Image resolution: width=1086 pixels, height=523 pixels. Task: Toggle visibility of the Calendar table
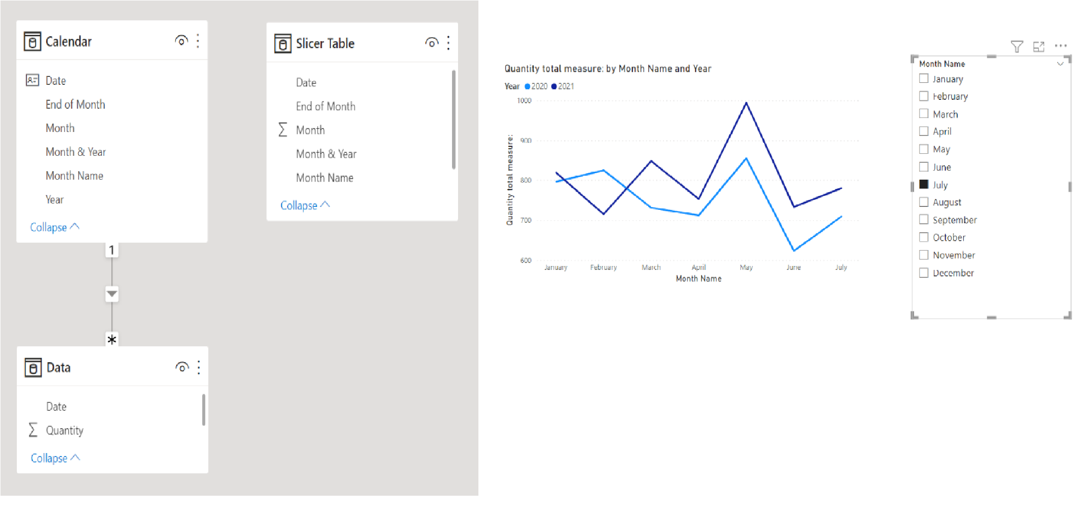pyautogui.click(x=181, y=41)
